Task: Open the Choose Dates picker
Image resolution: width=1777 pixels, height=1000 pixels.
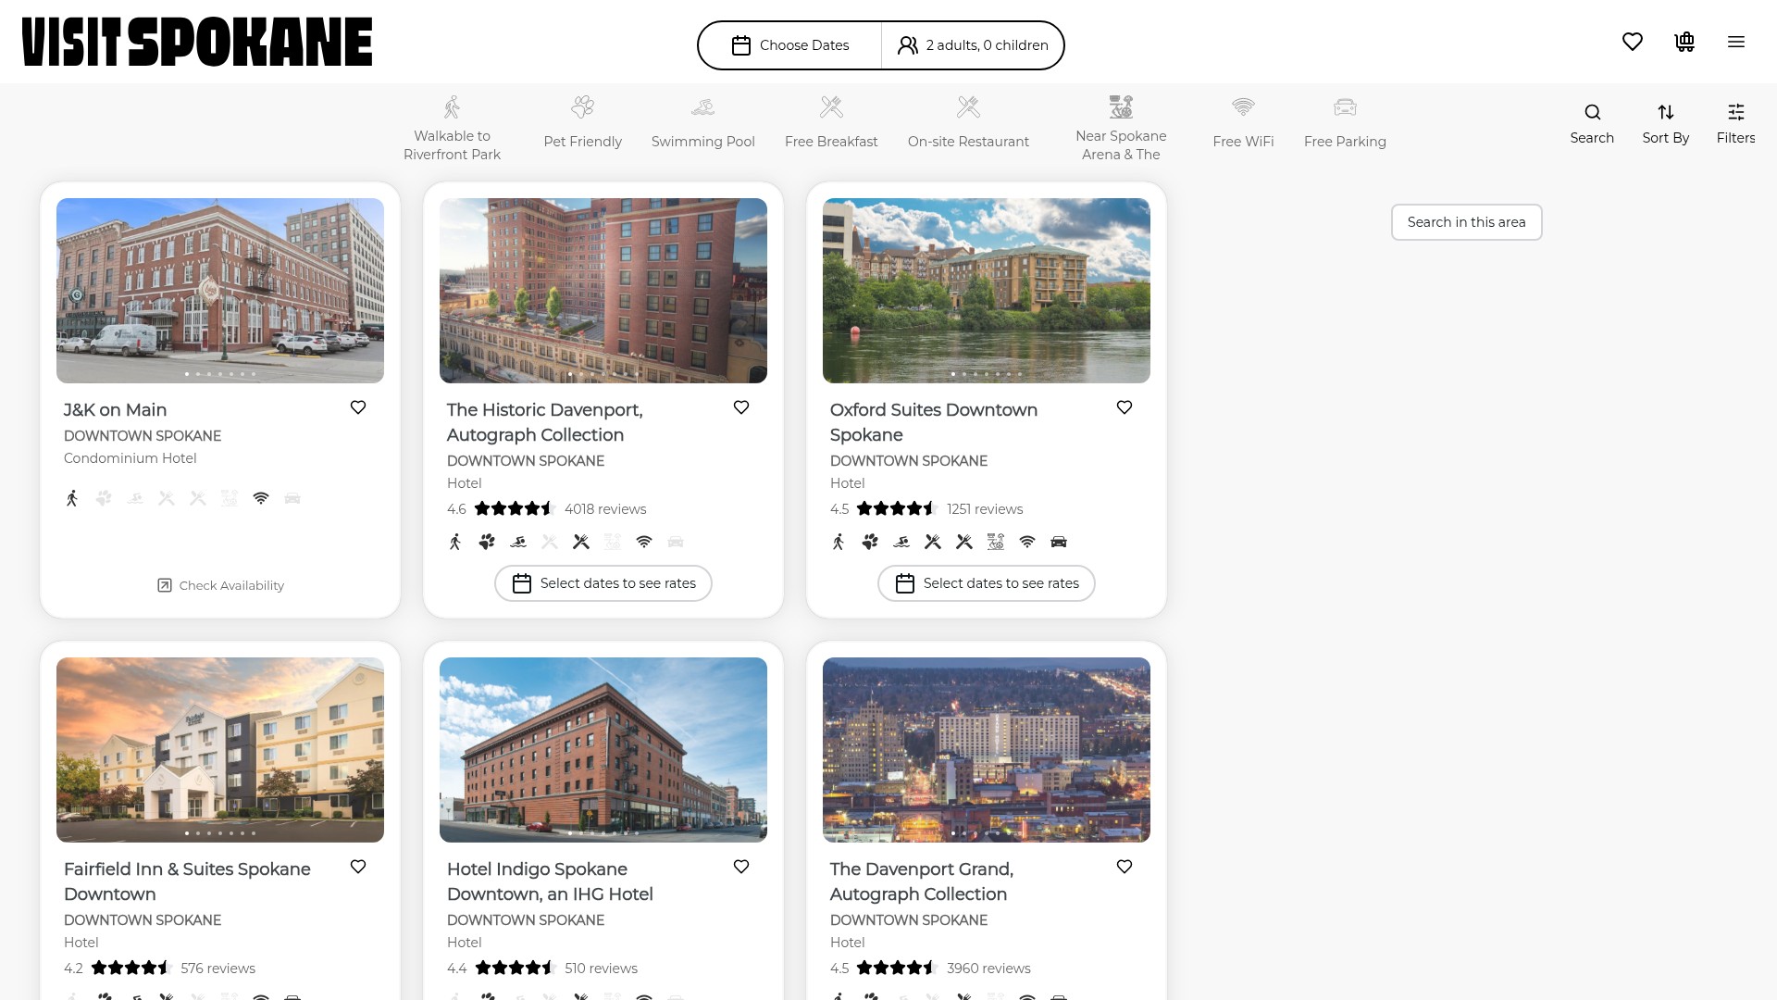Action: [x=790, y=45]
